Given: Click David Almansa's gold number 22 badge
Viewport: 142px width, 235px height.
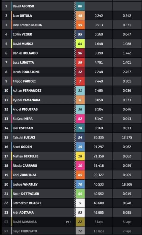Looking at the screenshot, I should tap(80, 222).
